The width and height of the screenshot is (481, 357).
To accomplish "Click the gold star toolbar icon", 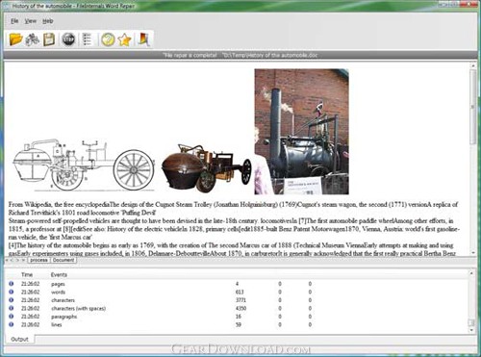I will coord(124,39).
